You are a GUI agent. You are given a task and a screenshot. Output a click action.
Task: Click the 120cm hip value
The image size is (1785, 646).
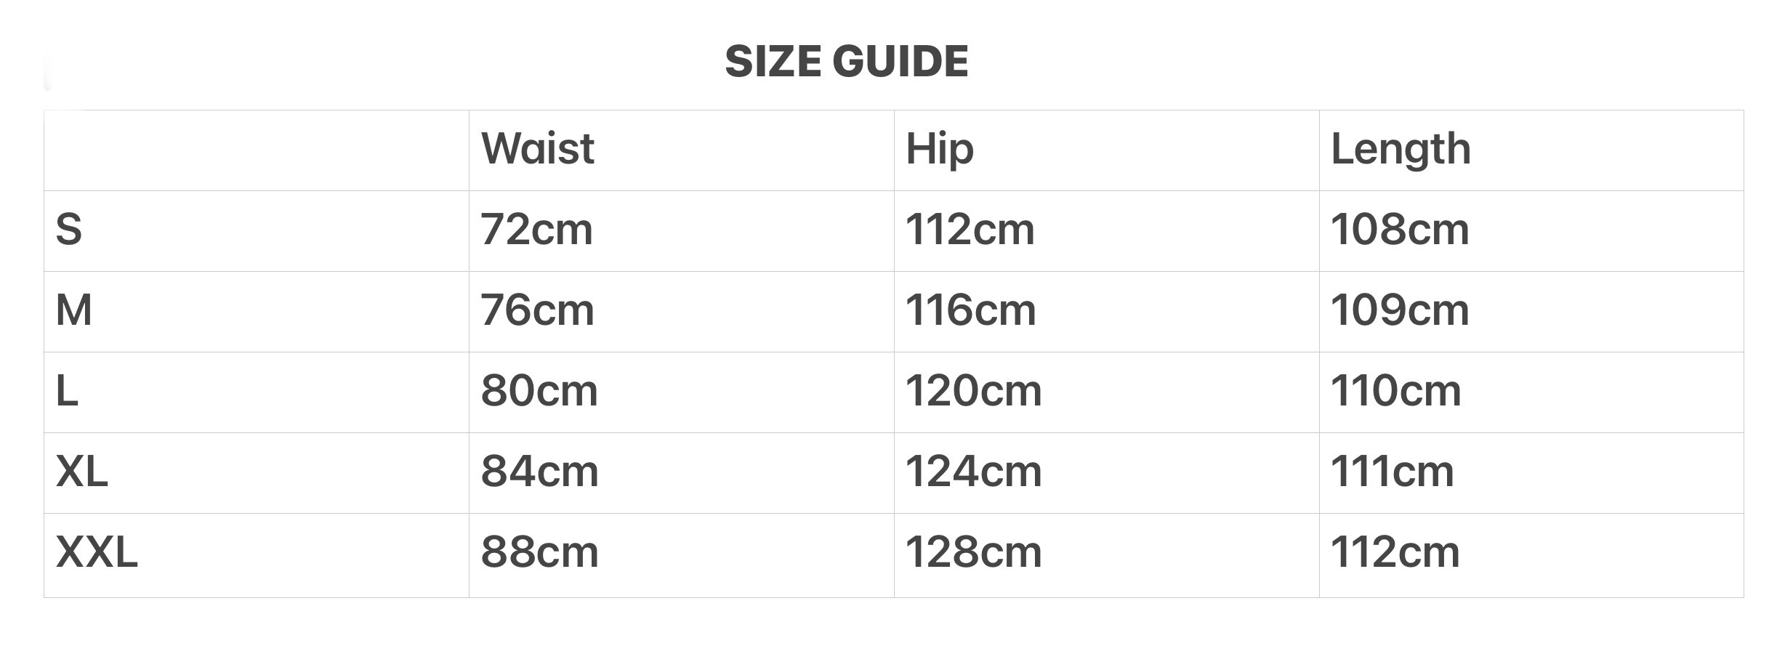click(x=973, y=391)
